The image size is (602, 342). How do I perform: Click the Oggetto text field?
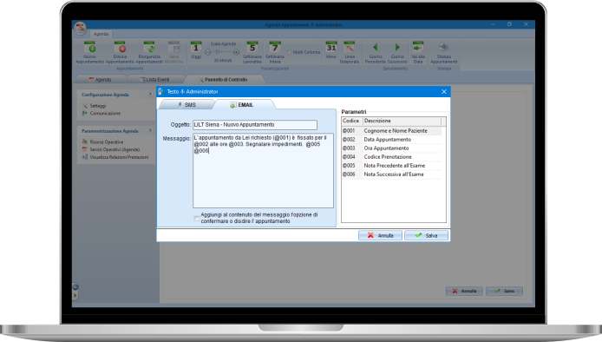[255, 124]
